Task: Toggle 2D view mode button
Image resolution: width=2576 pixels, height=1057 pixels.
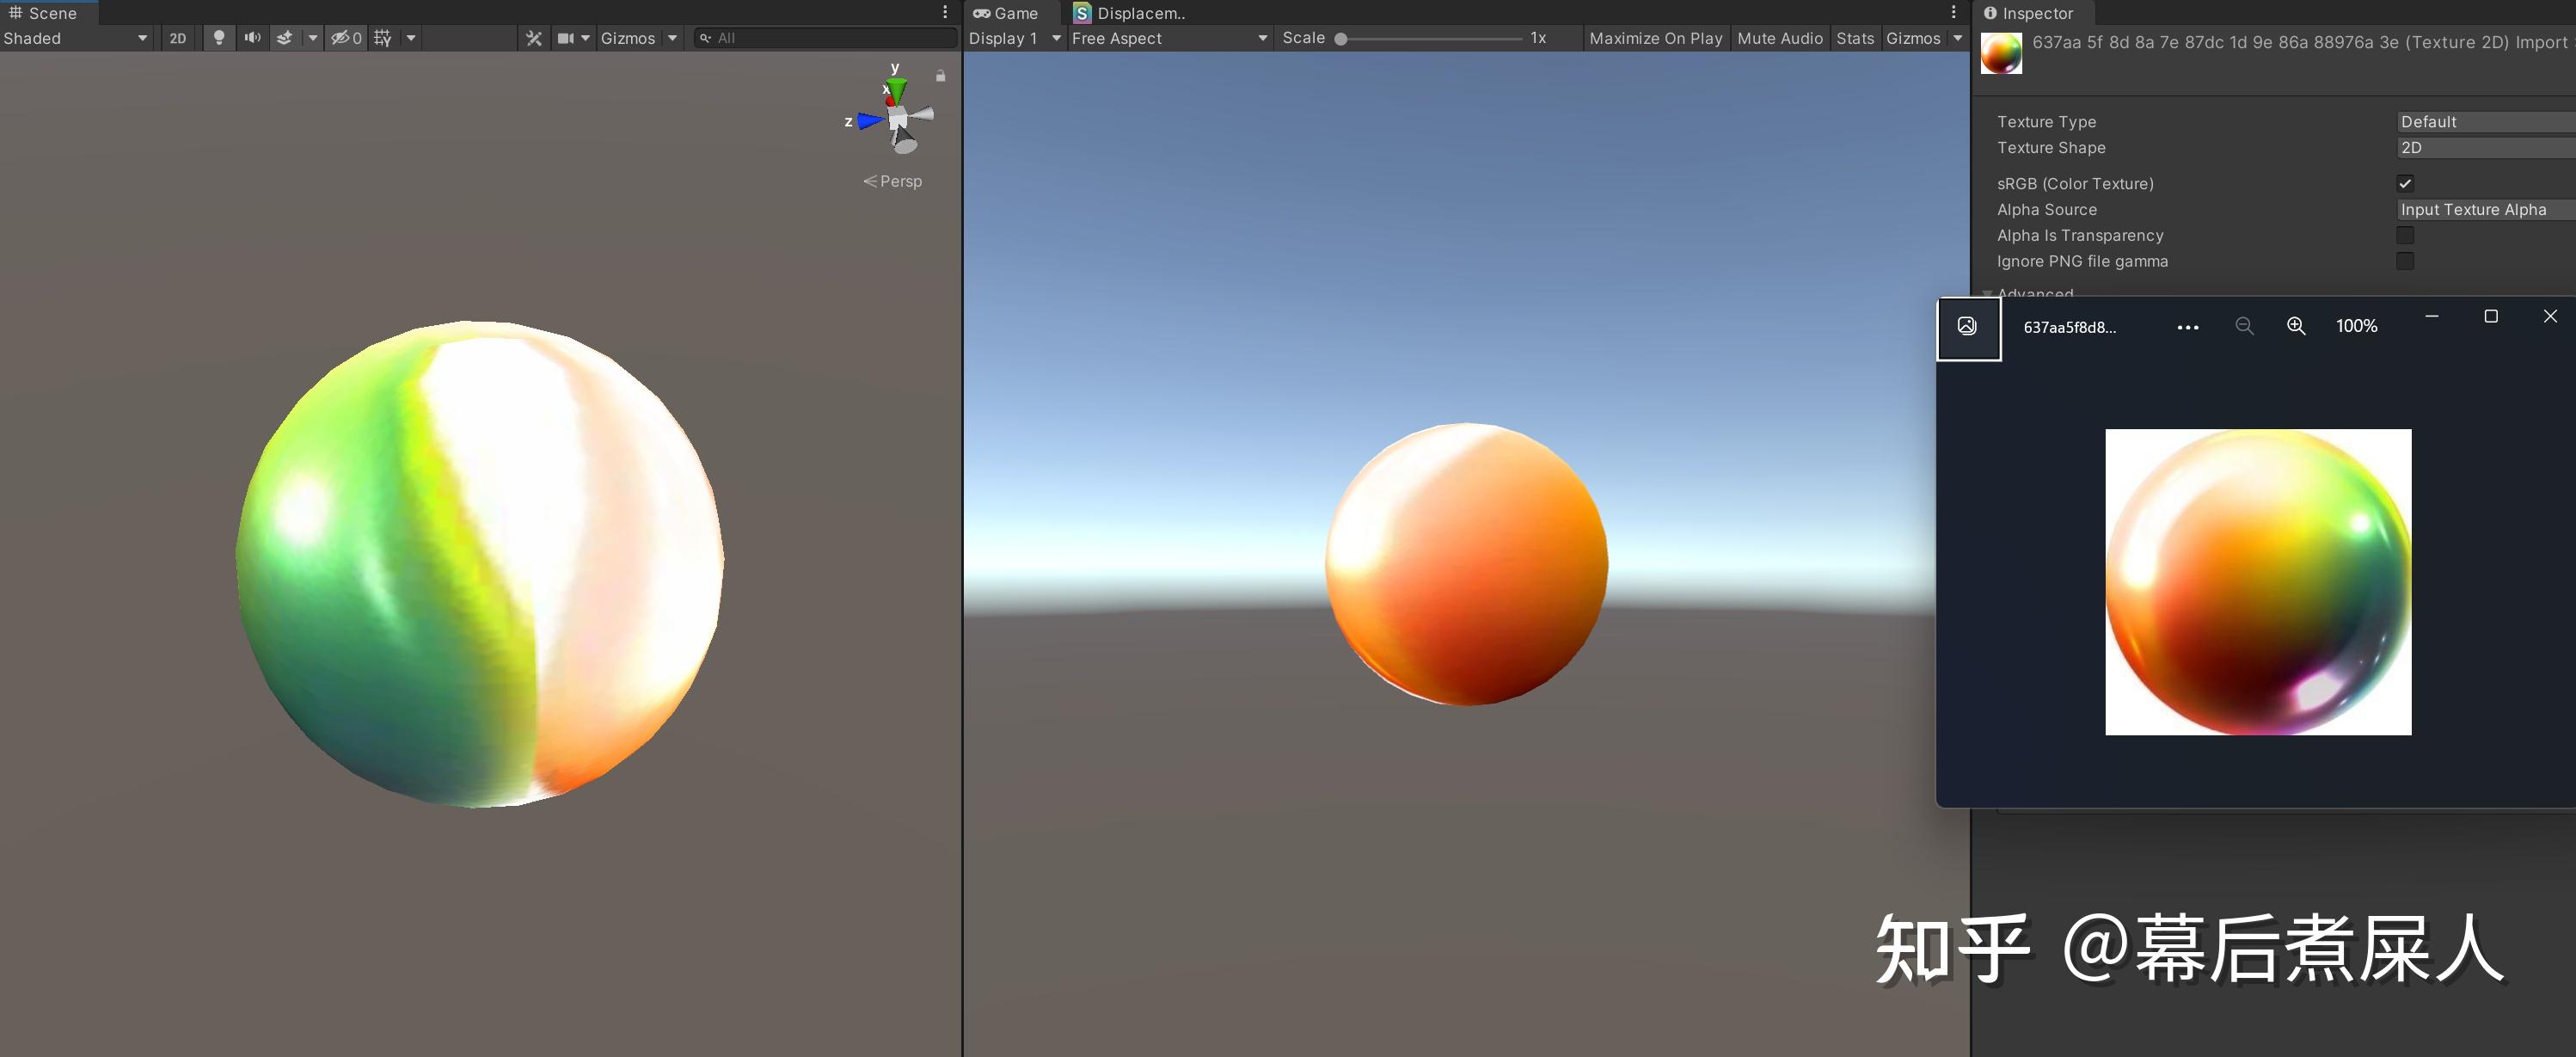Action: tap(177, 38)
